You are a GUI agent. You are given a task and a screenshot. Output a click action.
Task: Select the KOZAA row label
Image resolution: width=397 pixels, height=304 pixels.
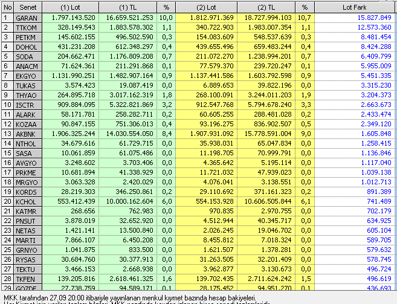(x=28, y=125)
